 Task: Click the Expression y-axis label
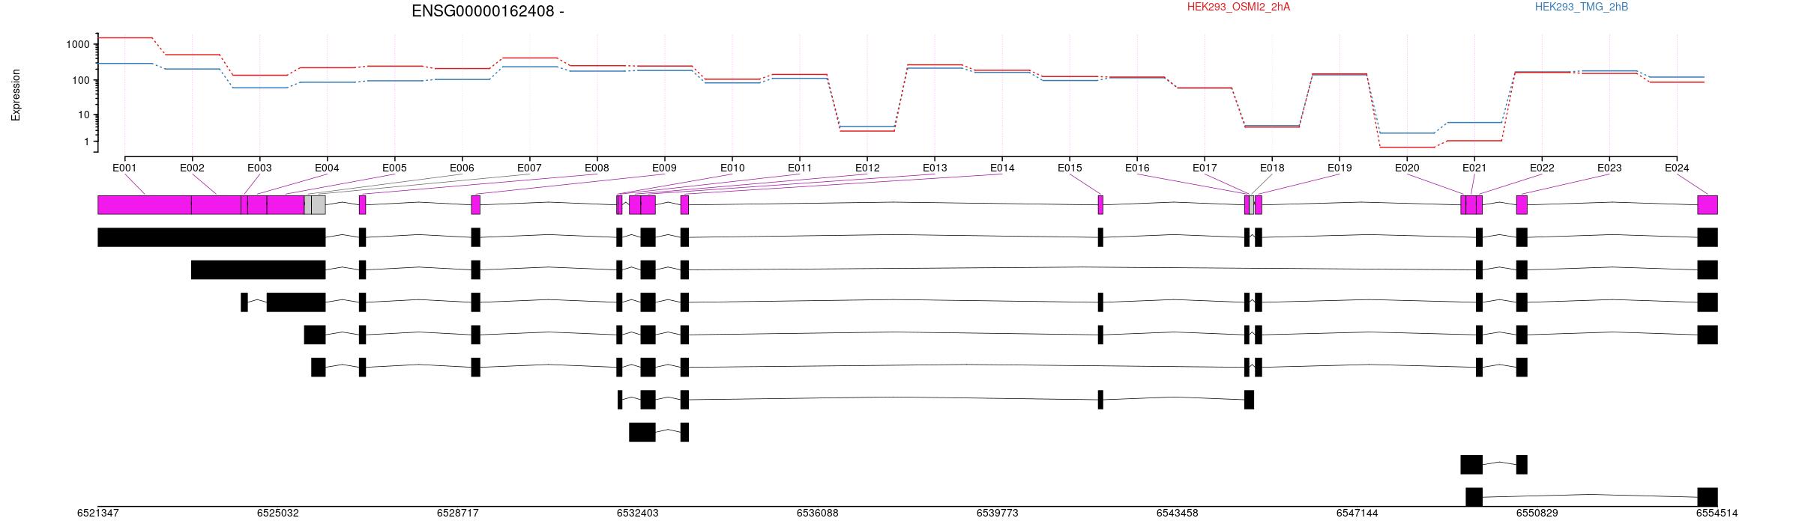coord(16,95)
